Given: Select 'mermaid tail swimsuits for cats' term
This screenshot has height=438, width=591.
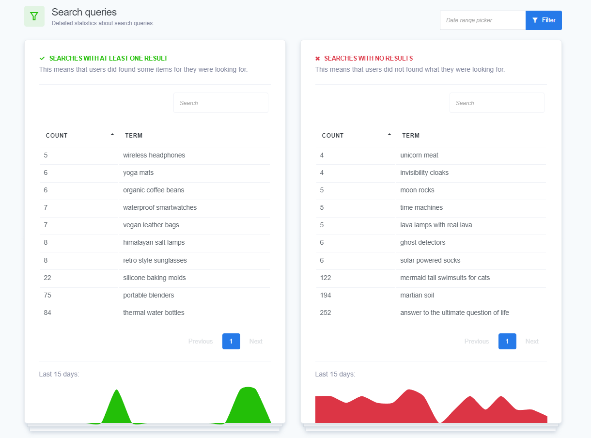Looking at the screenshot, I should coord(445,278).
